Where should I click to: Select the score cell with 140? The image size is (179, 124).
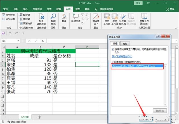point(41,87)
